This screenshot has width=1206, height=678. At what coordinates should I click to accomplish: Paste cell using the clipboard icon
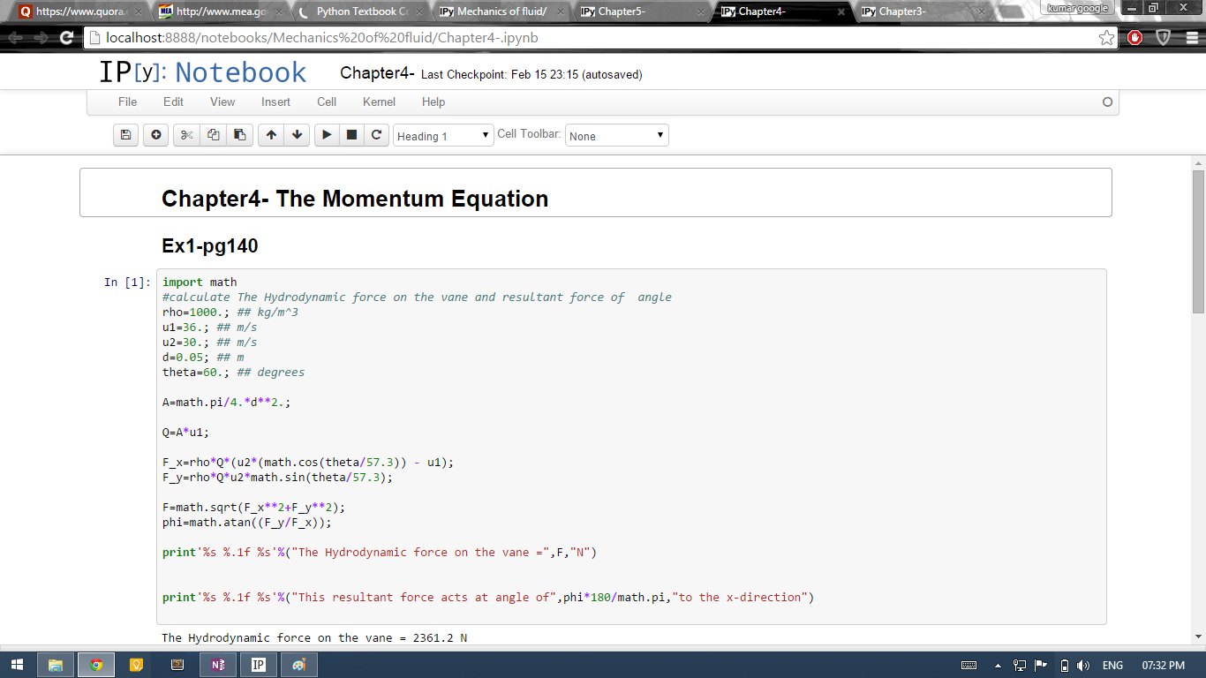pos(238,135)
